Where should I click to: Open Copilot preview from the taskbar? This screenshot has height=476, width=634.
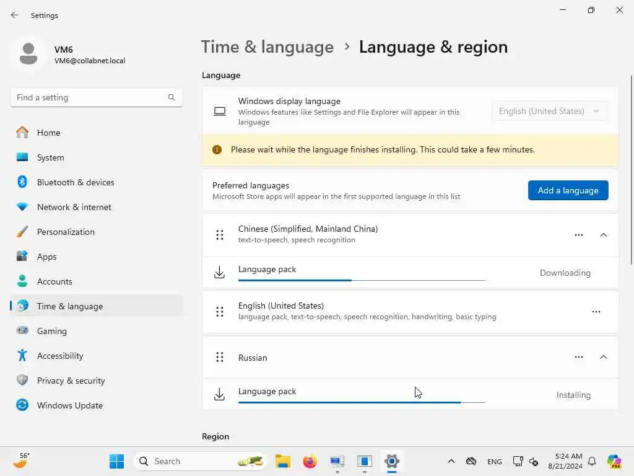tap(614, 461)
